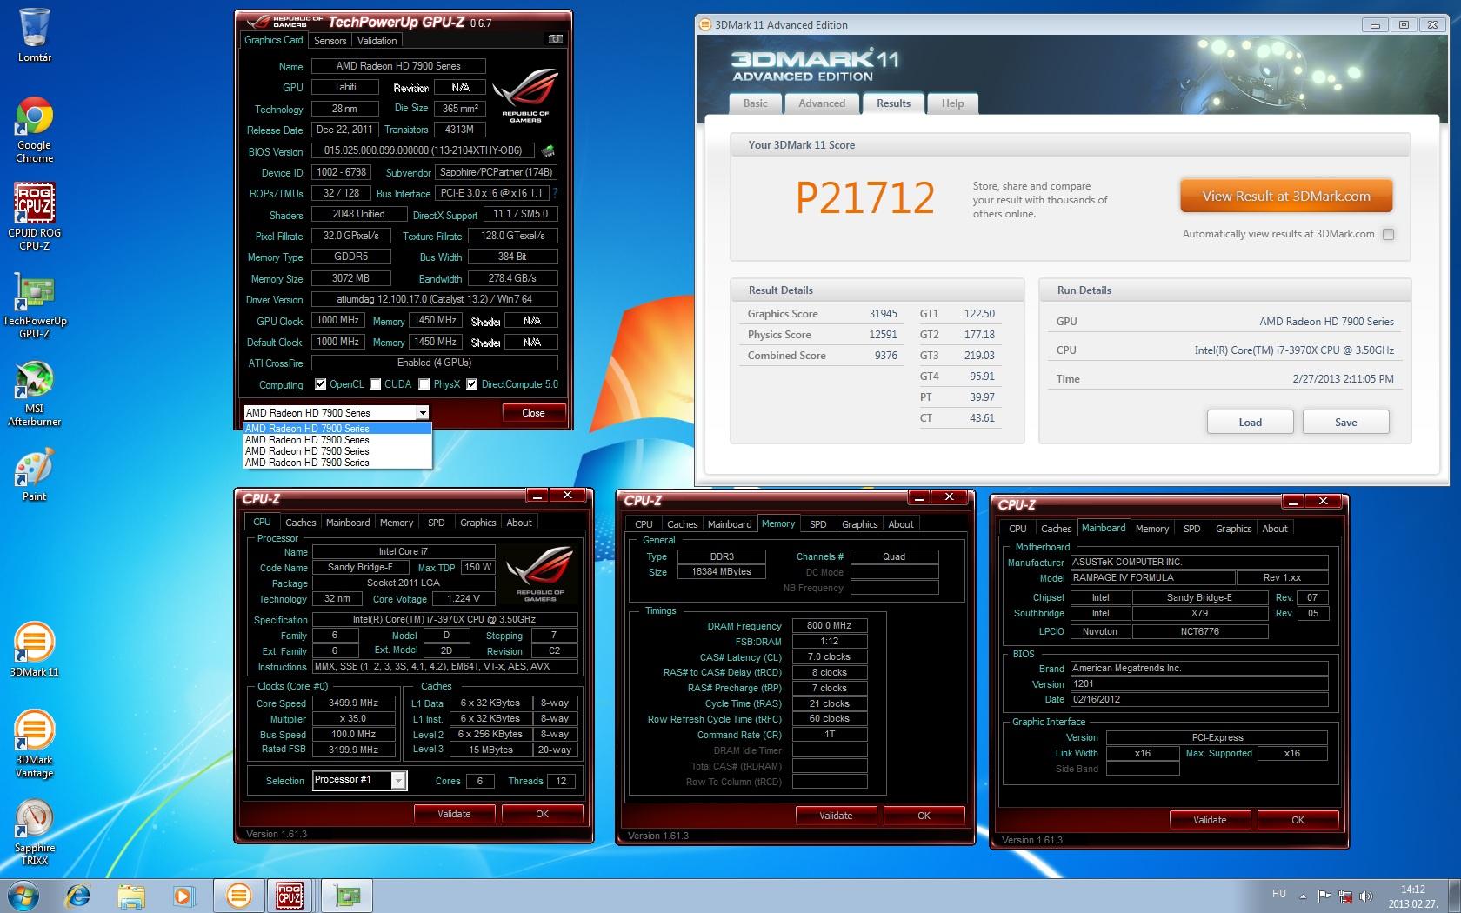
Task: Open the Action Center flag in the tray
Action: click(1324, 896)
